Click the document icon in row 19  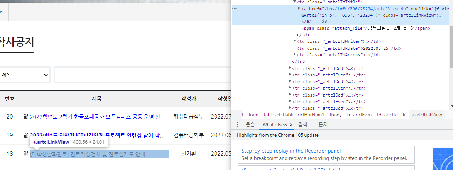(26, 135)
